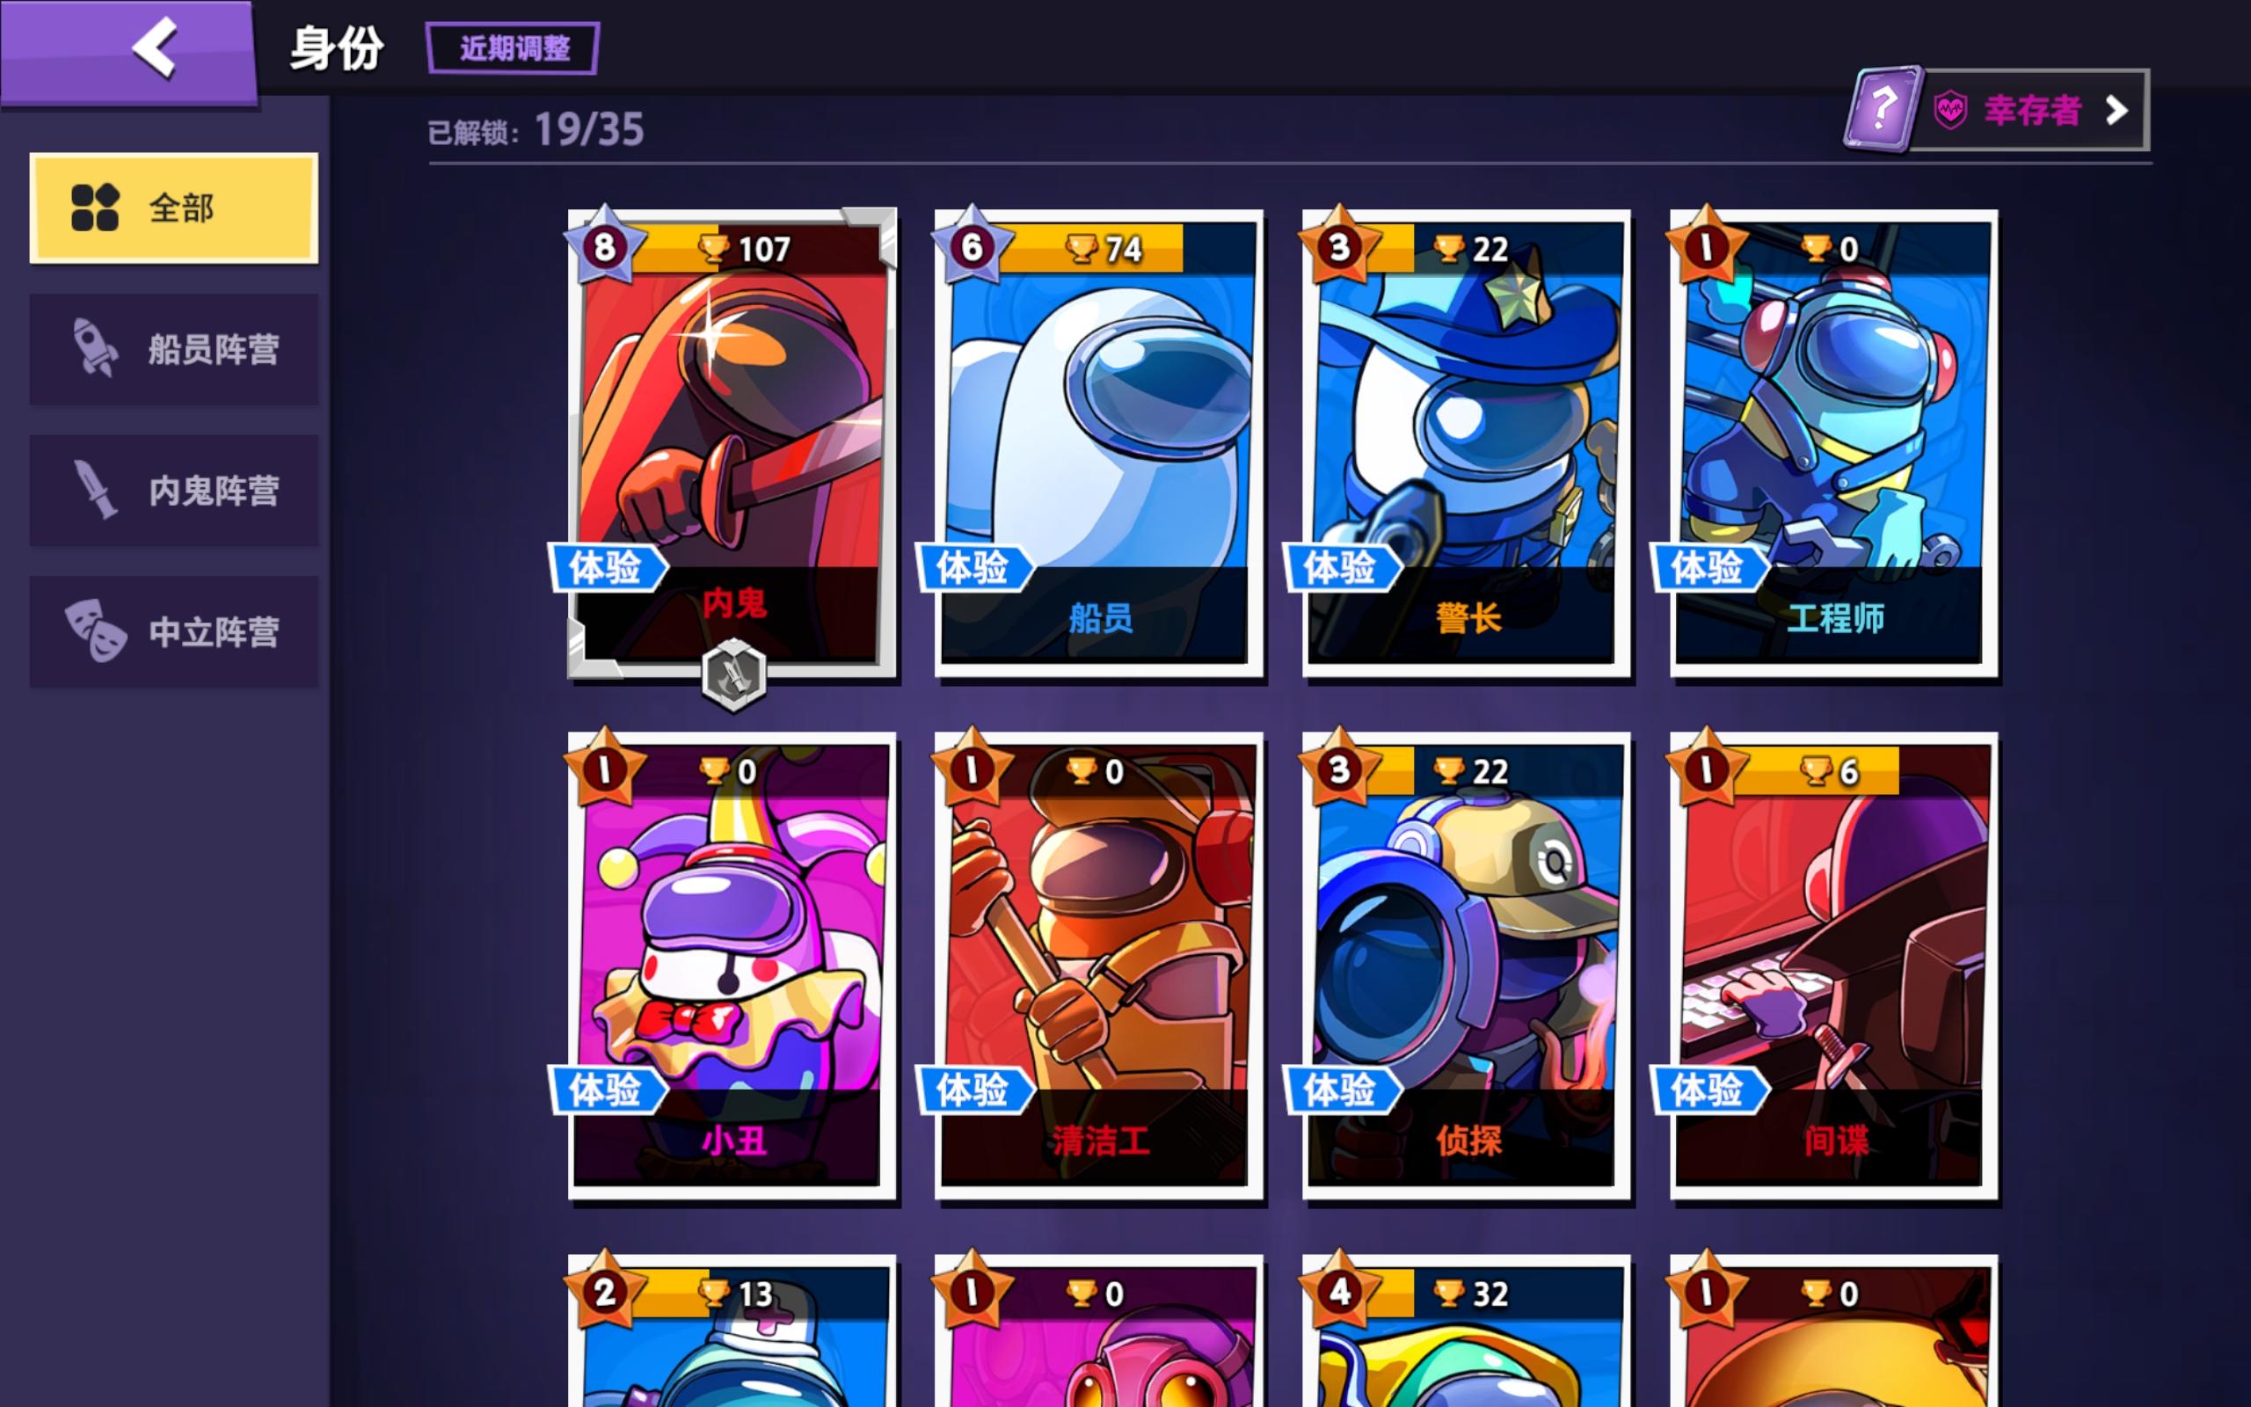This screenshot has width=2251, height=1407.
Task: Open the 侦探 identity card
Action: [x=1466, y=966]
